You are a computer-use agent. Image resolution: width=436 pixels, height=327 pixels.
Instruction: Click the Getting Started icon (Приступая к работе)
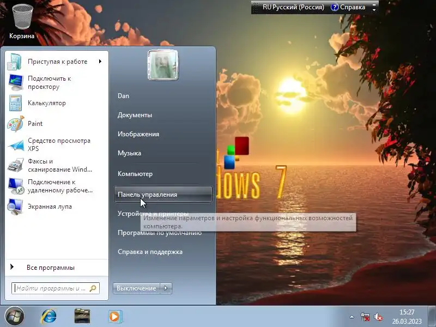[x=15, y=62]
